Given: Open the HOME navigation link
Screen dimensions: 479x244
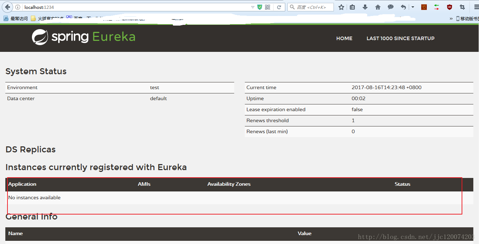Looking at the screenshot, I should click(x=344, y=38).
